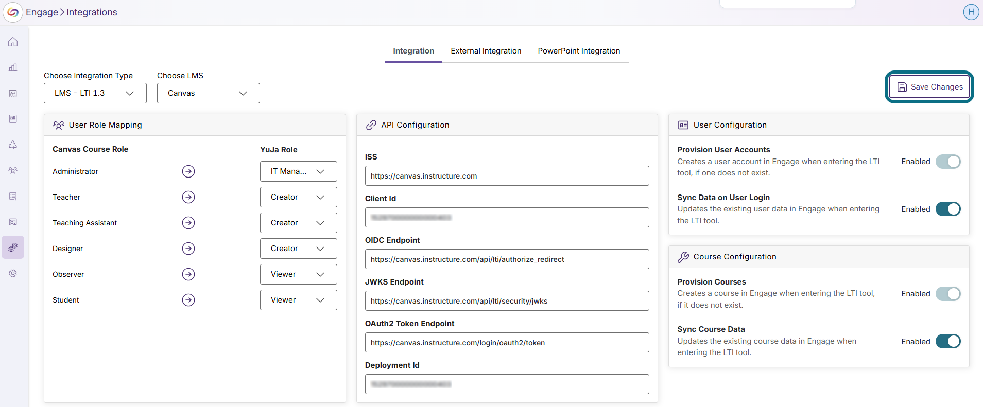Open Observer YuJa Role dropdown
This screenshot has width=983, height=407.
pos(299,274)
